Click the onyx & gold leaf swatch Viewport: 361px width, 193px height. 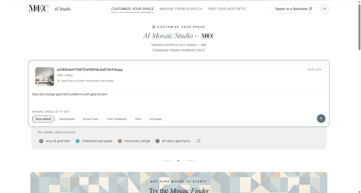(x=41, y=141)
